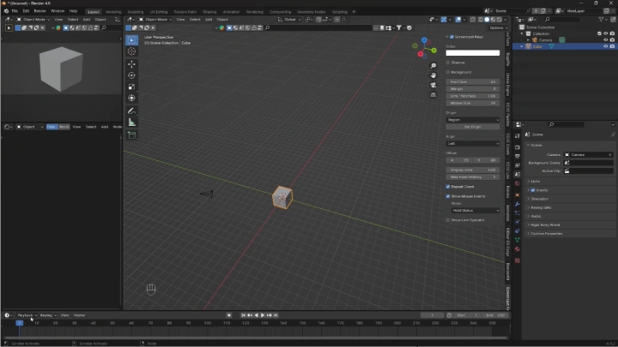The width and height of the screenshot is (618, 347).
Task: Open the Modifiers wrench properties tab
Action: [517, 204]
